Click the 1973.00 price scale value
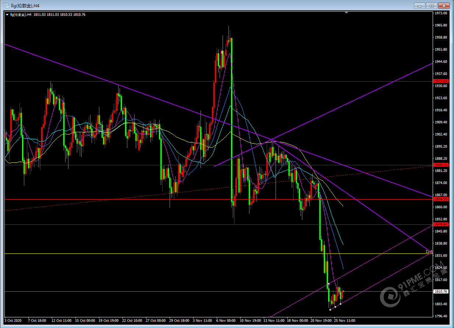Image resolution: width=454 pixels, height=328 pixels. [440, 13]
